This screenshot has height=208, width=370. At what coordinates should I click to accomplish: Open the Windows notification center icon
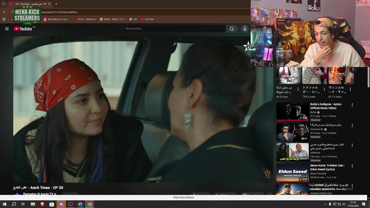(364, 204)
